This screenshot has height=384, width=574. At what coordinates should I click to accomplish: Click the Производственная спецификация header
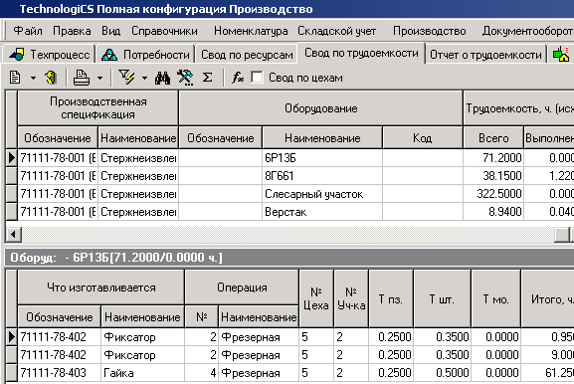(x=98, y=108)
